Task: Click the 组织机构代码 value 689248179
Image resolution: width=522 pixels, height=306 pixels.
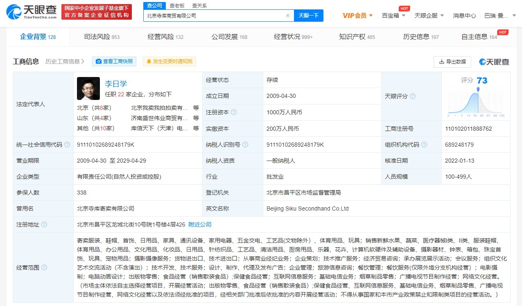Action: pos(459,145)
